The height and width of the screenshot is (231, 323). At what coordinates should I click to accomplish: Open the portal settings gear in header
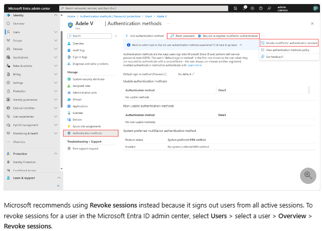pos(253,9)
